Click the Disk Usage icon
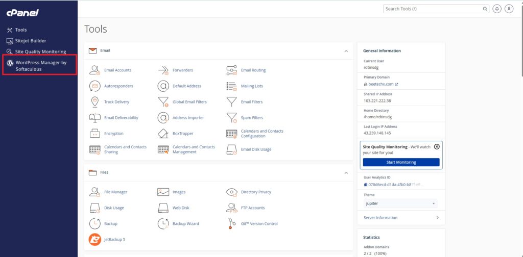 [x=94, y=208]
